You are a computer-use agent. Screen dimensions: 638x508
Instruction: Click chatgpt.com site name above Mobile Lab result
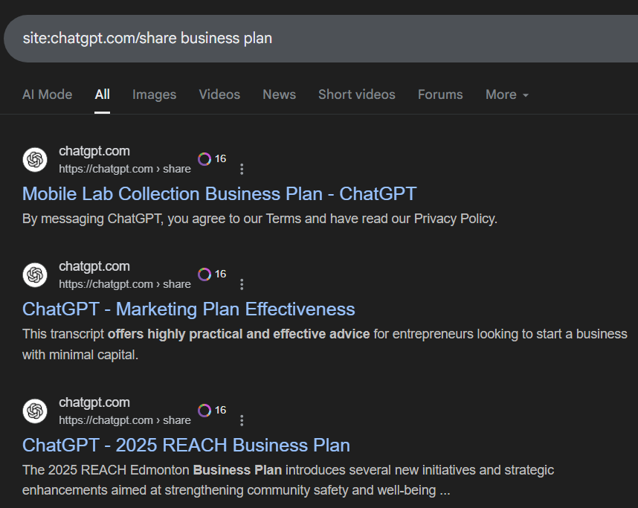click(x=94, y=151)
